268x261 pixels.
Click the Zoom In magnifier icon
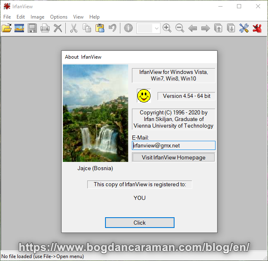[167, 28]
